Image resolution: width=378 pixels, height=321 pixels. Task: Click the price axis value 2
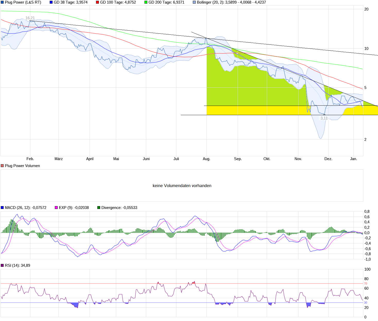[x=365, y=140]
